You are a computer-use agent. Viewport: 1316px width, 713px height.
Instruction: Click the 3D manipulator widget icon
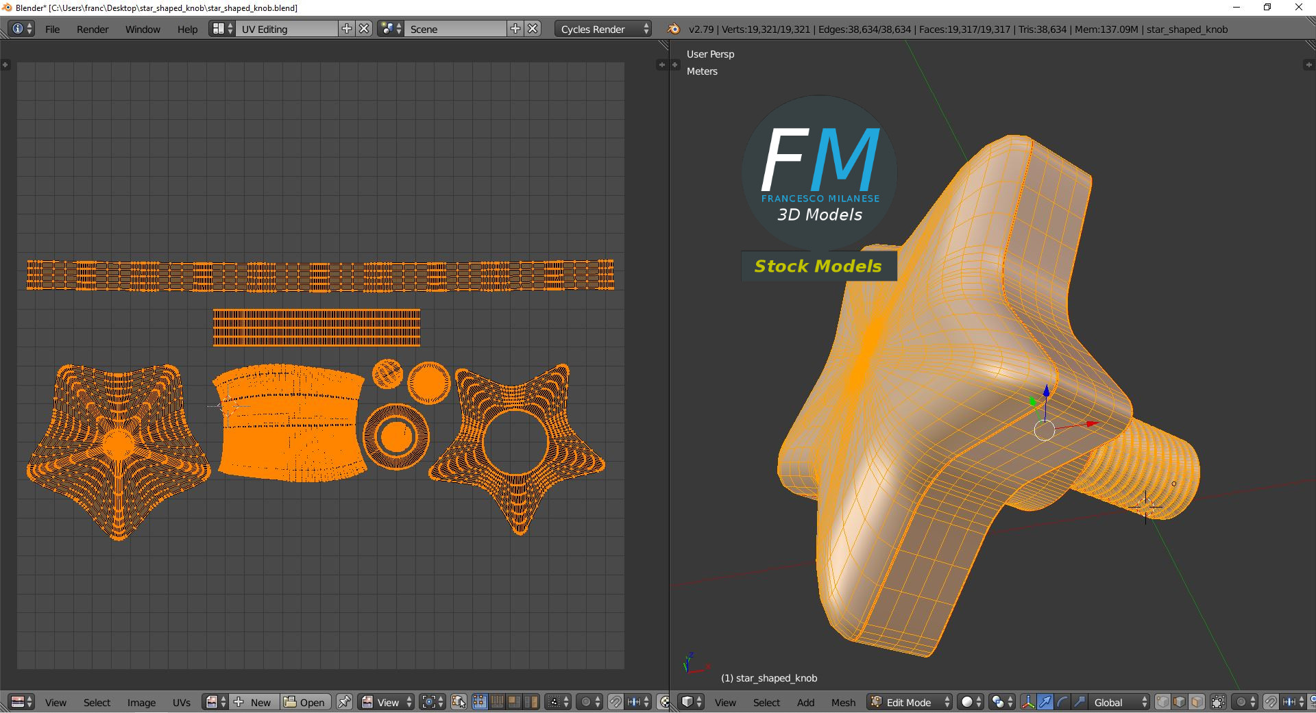[x=1028, y=702]
